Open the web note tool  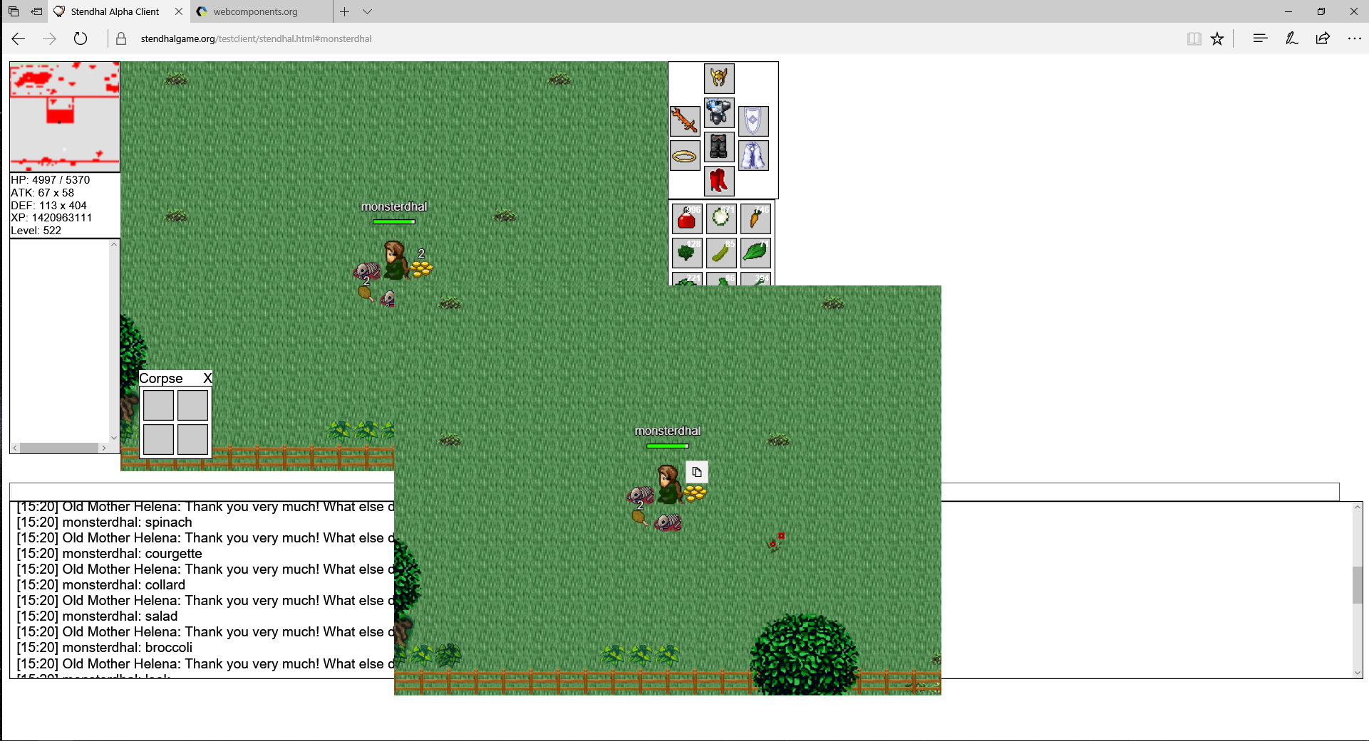click(1291, 38)
